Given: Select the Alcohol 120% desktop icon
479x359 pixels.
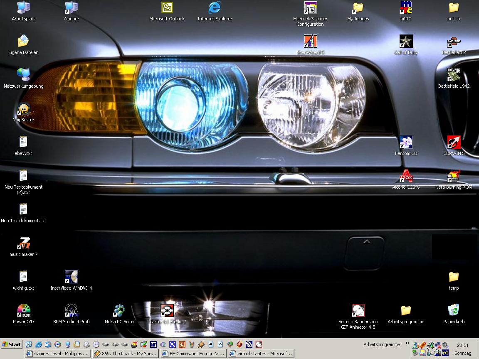Looking at the screenshot, I should (406, 177).
